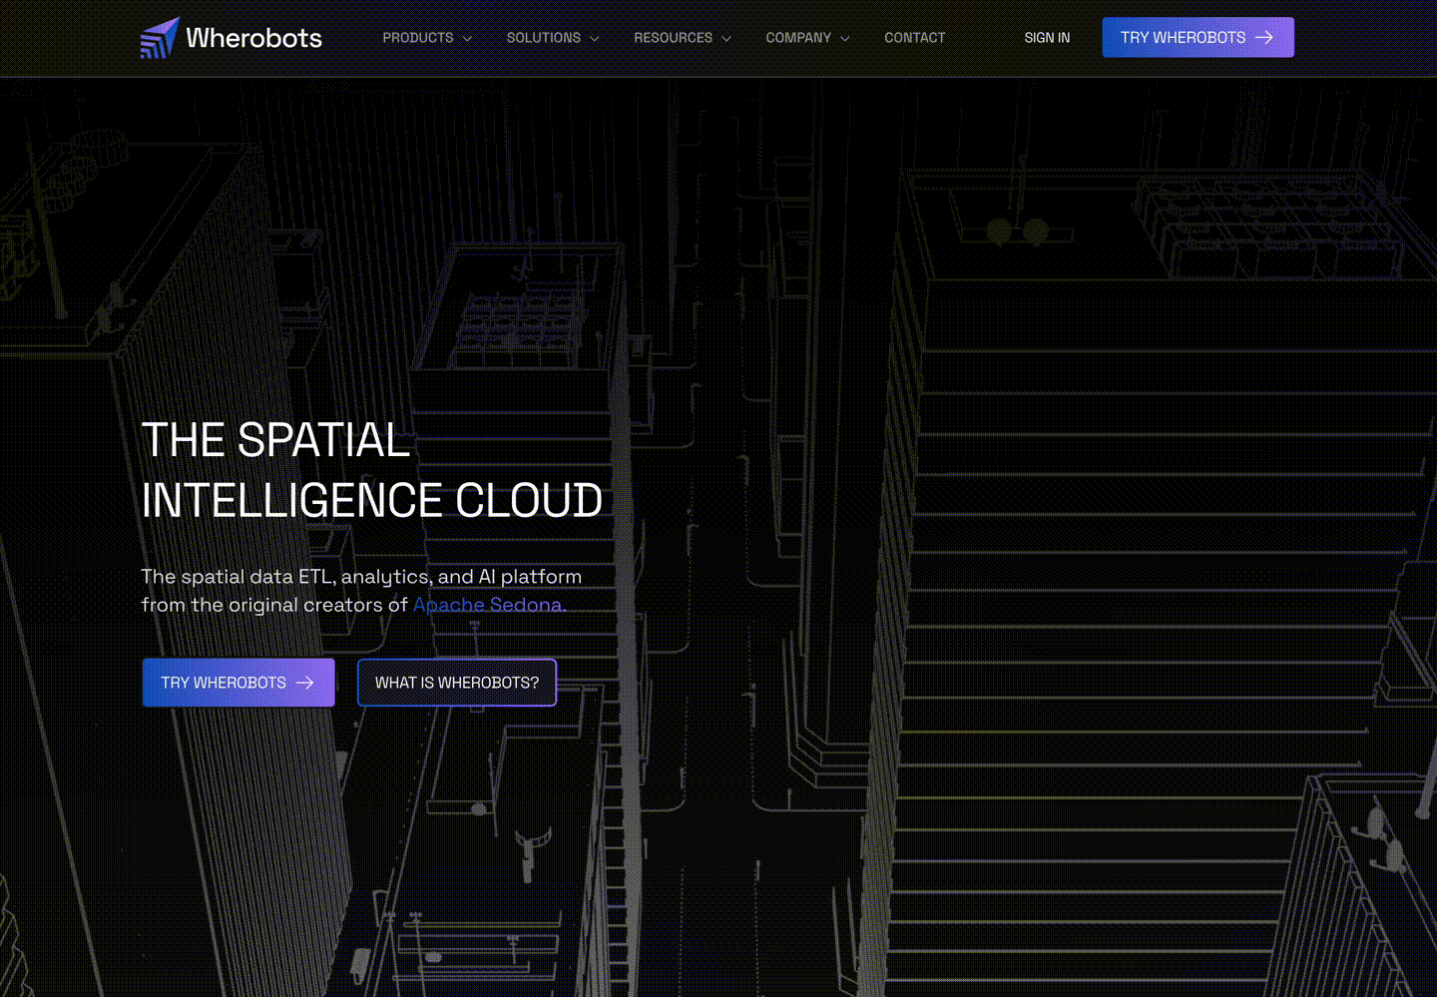Click the Wherobots logo icon
The width and height of the screenshot is (1437, 997).
(x=160, y=38)
